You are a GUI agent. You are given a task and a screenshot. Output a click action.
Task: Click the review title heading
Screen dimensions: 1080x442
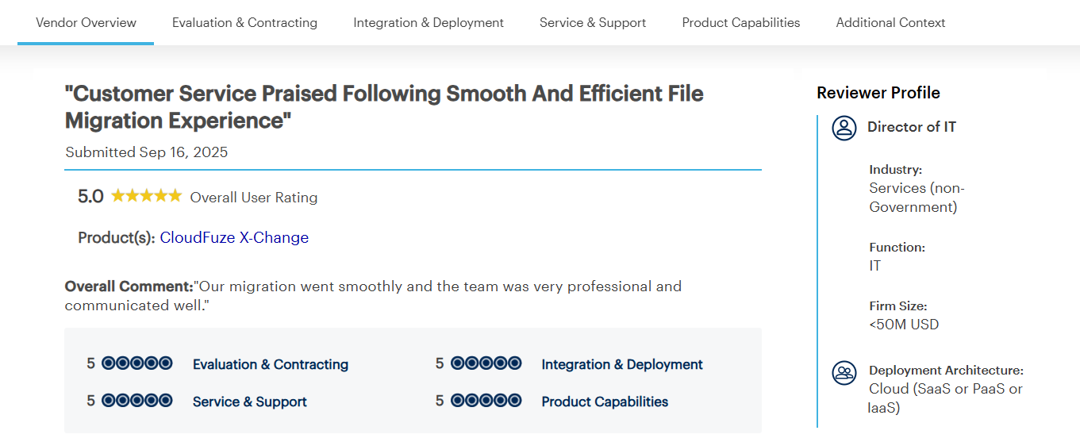pyautogui.click(x=384, y=107)
